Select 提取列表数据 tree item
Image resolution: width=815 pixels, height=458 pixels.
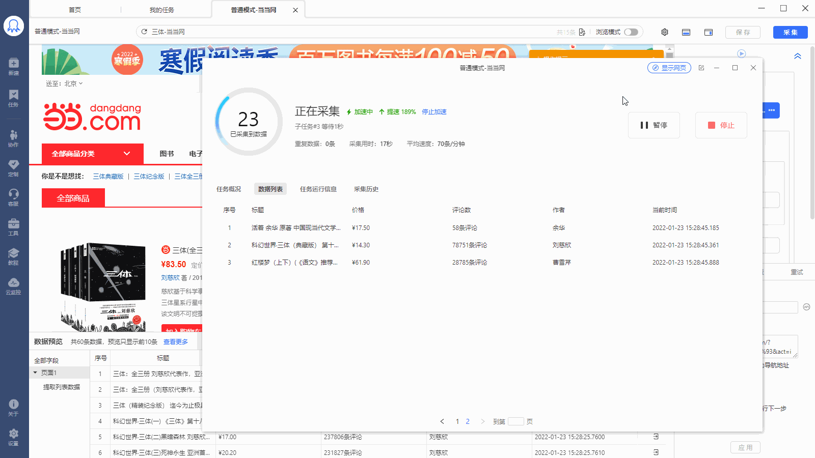(62, 387)
